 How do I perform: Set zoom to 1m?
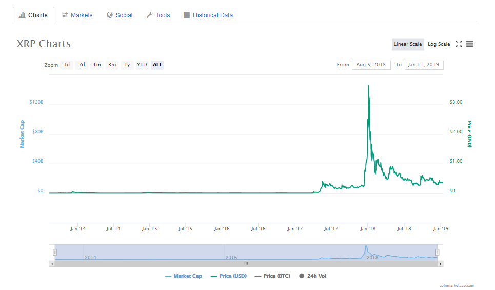coord(97,65)
